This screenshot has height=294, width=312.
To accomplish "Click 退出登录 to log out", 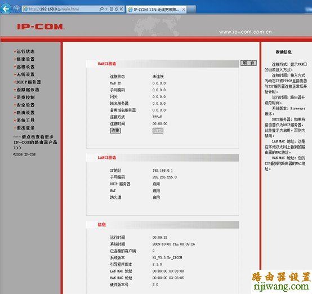I will tap(25, 128).
